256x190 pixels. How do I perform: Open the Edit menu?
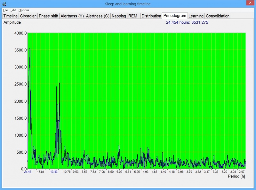tap(13, 10)
